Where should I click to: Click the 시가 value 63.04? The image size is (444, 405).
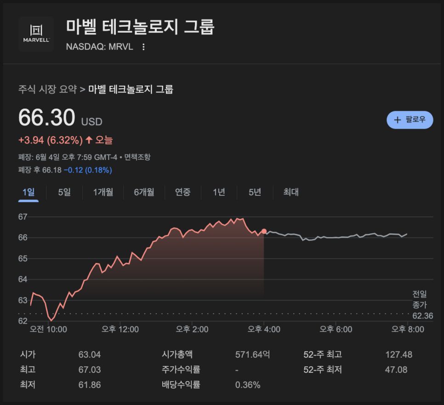90,354
